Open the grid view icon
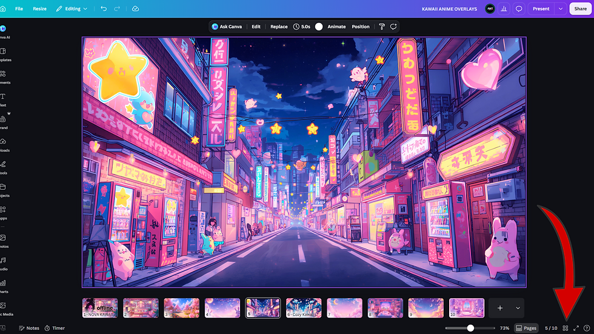The height and width of the screenshot is (334, 594). point(565,328)
